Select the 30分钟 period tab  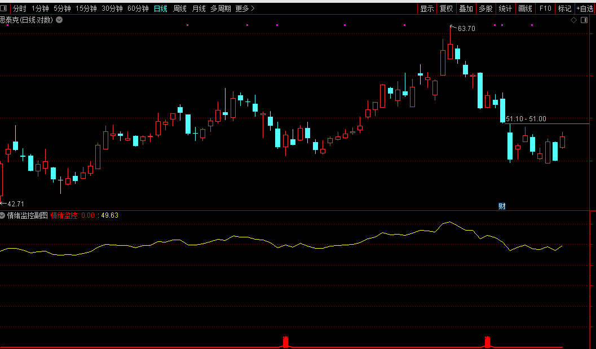point(112,8)
